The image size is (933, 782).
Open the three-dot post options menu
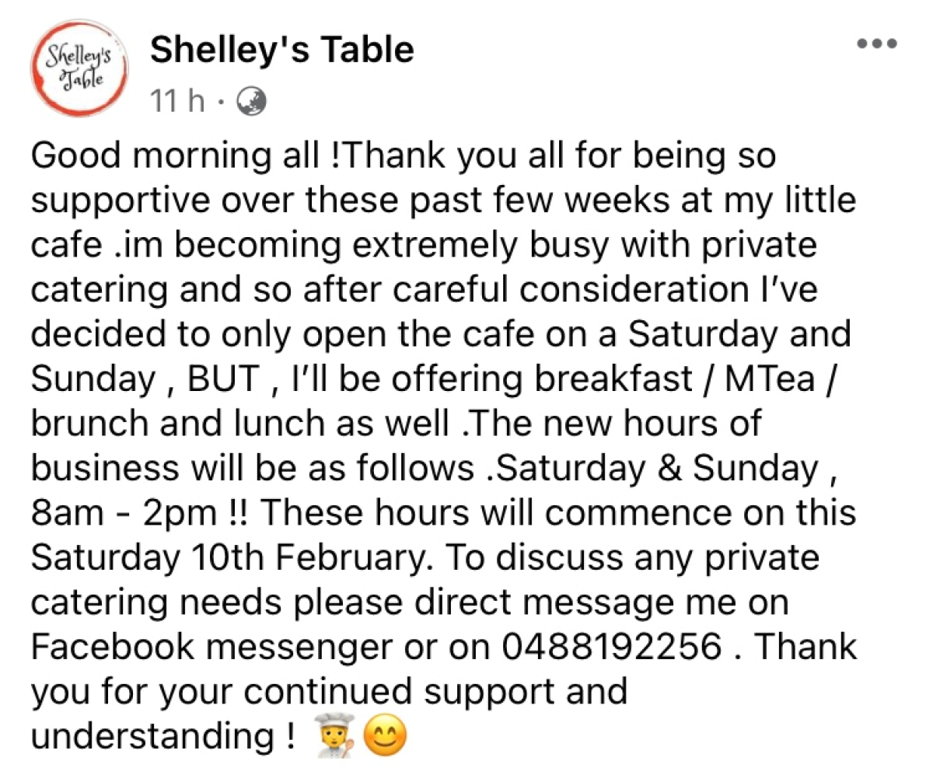(x=877, y=43)
